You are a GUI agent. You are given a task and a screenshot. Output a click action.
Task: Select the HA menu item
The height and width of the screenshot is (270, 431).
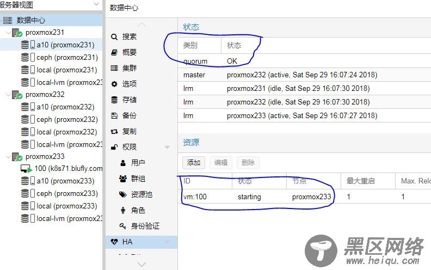tap(141, 242)
